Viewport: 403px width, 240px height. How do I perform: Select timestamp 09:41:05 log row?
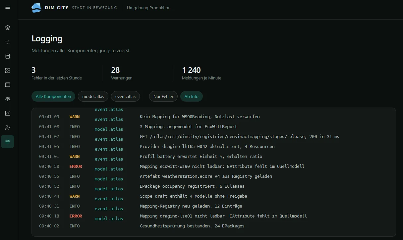point(49,146)
